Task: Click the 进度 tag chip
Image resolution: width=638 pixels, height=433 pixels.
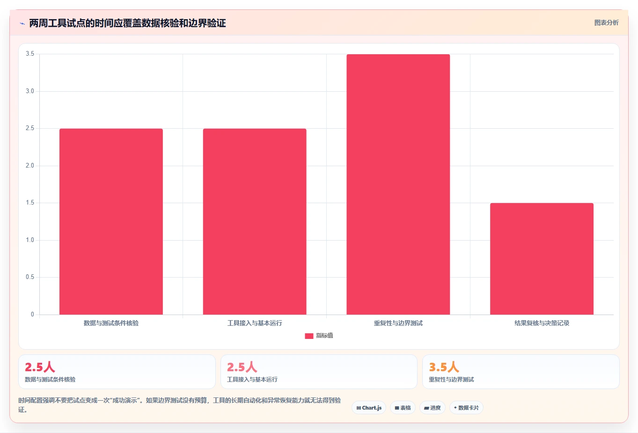Action: [x=433, y=408]
